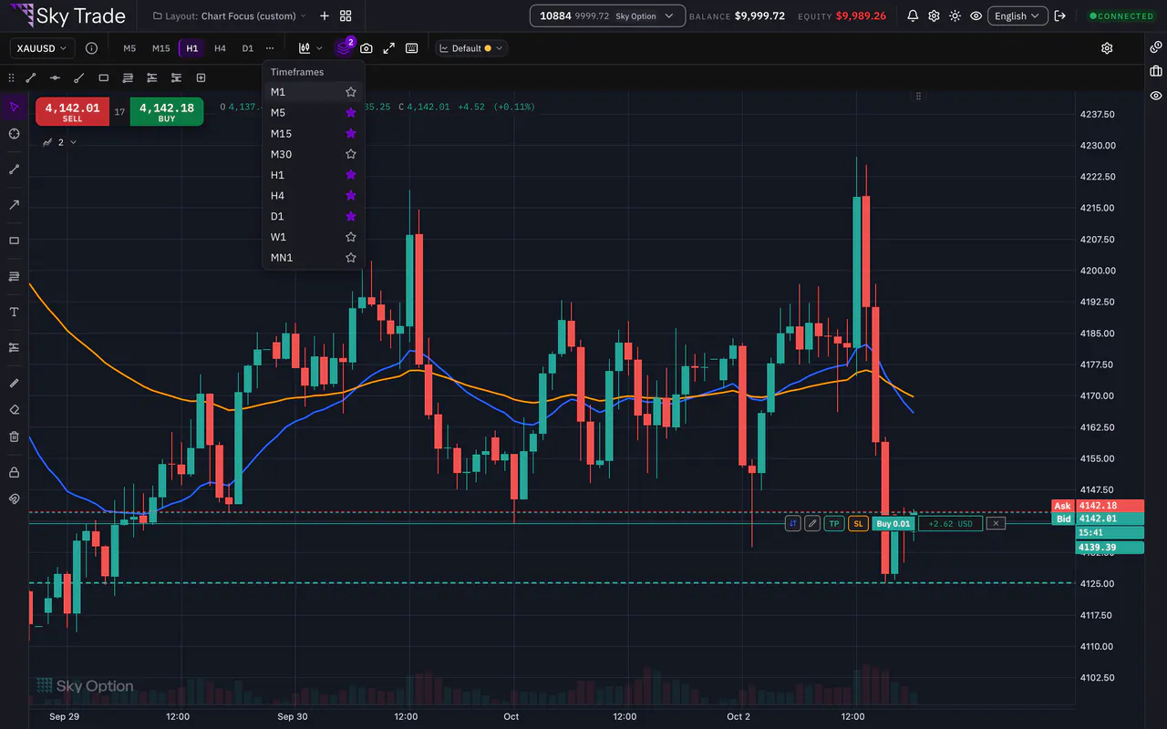Screen dimensions: 1167x729
Task: Open the Layout Chart Focus dropdown
Action: click(x=229, y=16)
